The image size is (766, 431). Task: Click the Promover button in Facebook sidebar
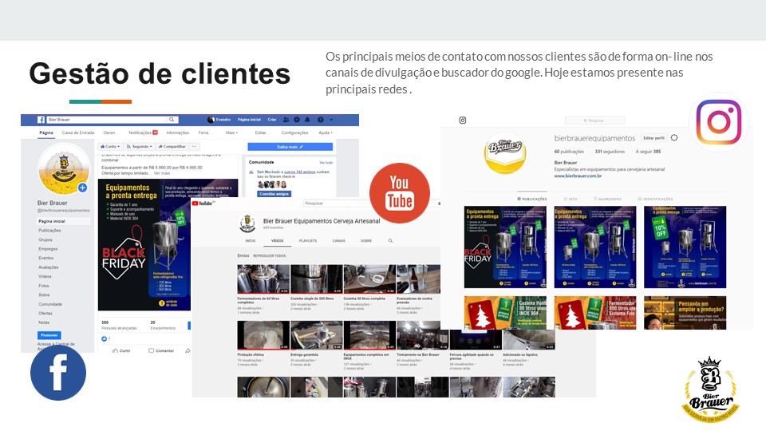point(49,335)
